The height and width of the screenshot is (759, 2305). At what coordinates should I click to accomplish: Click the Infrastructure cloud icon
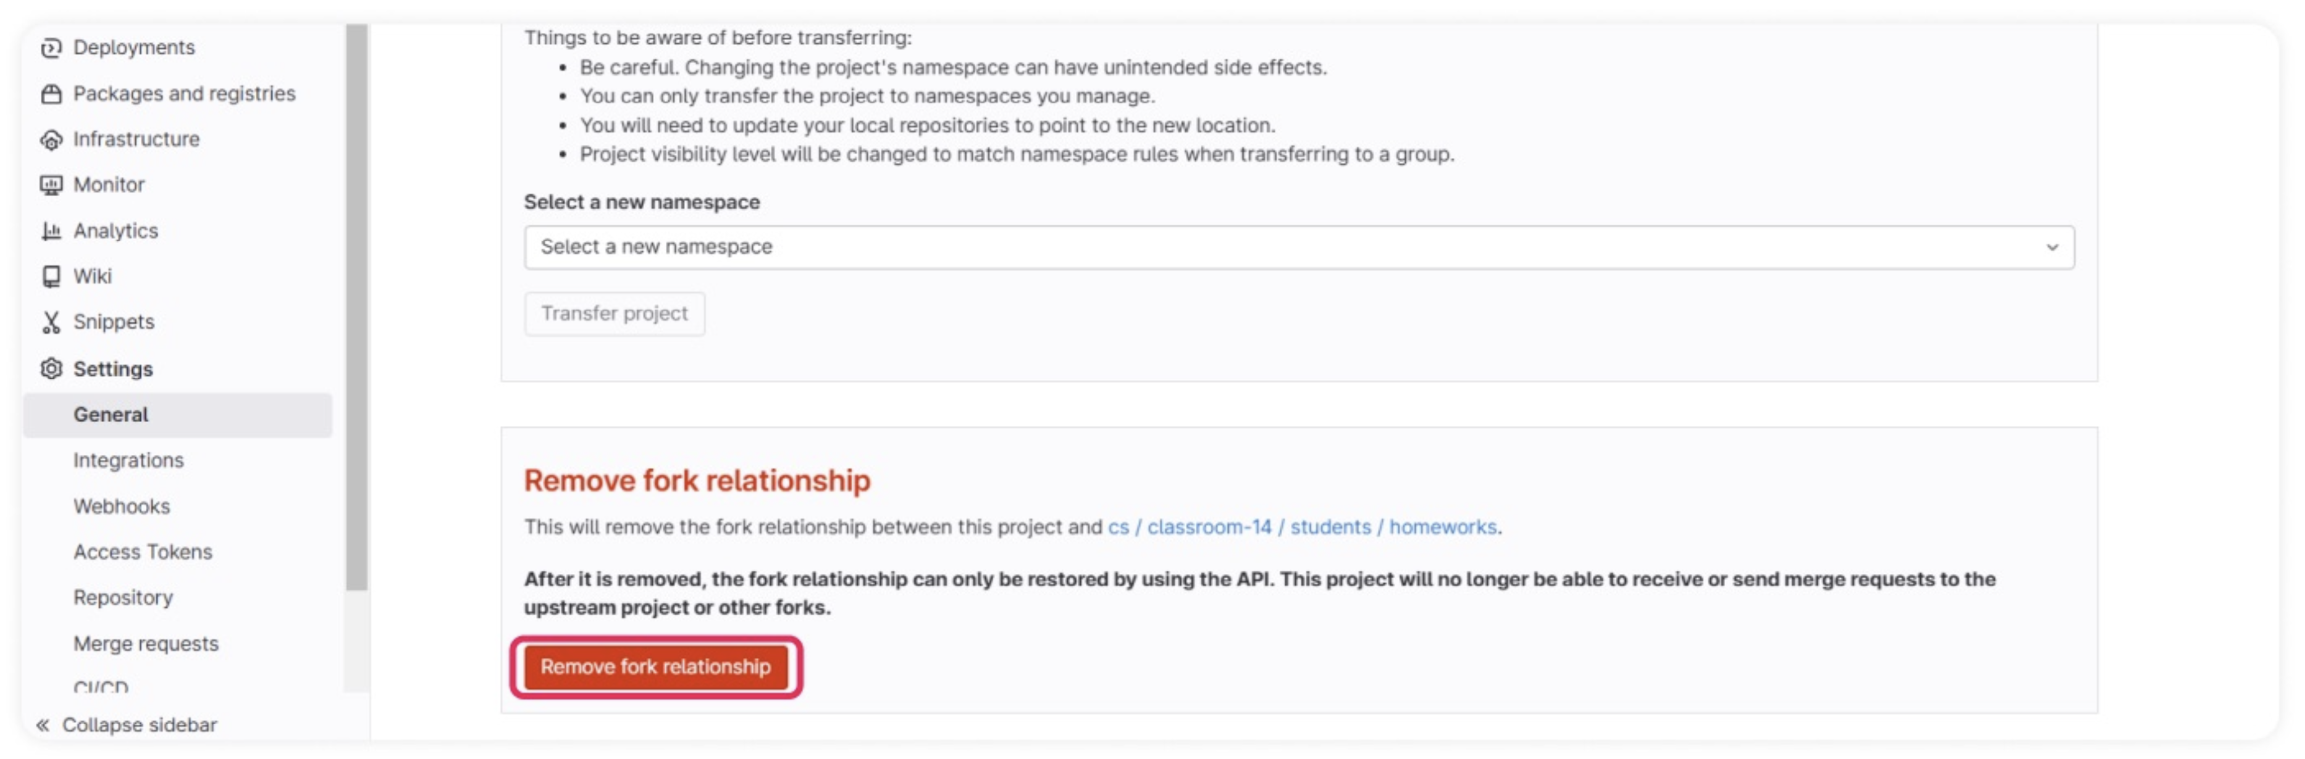click(51, 139)
